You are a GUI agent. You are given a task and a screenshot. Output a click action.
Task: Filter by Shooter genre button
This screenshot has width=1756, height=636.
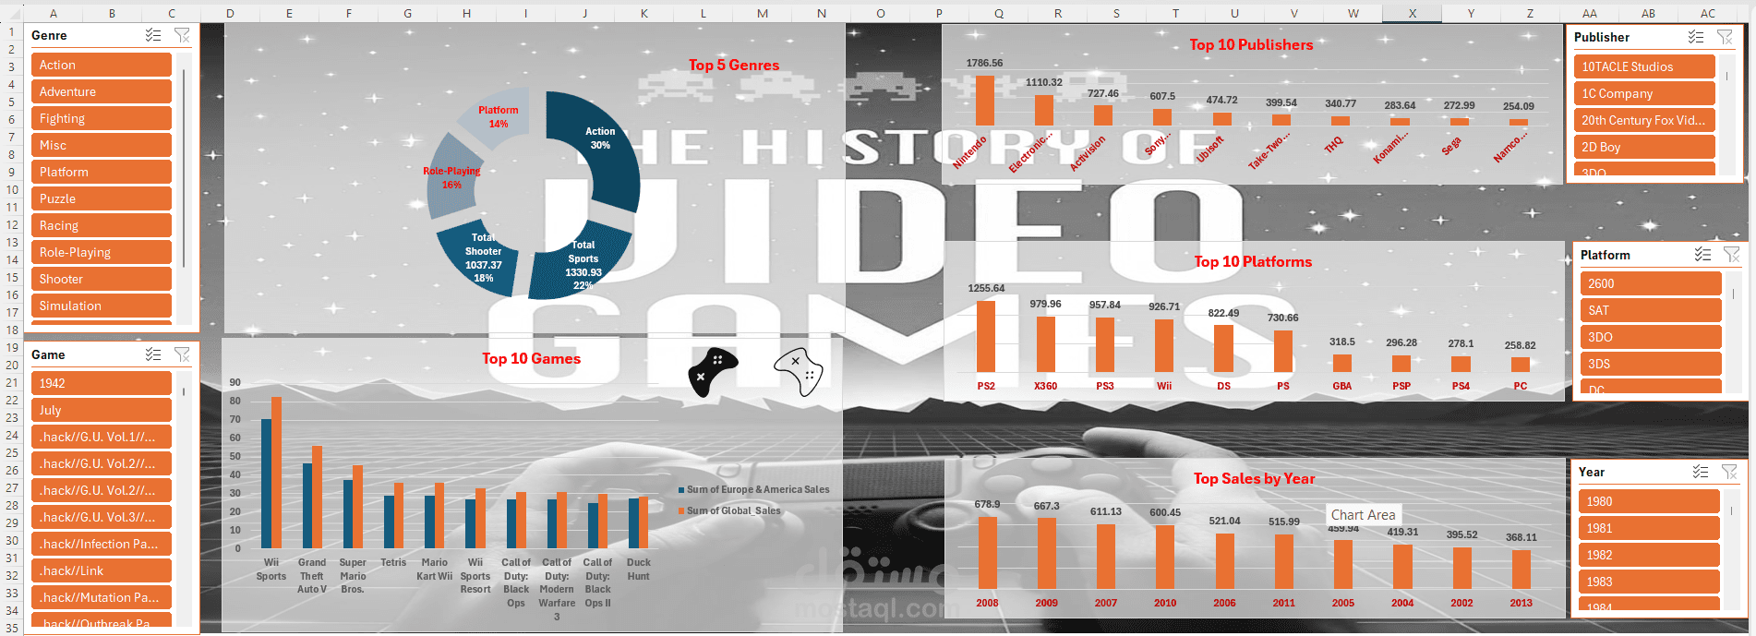(102, 279)
